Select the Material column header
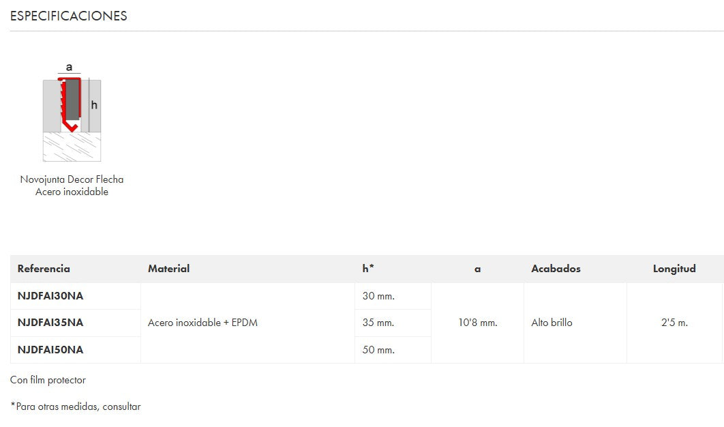 click(168, 269)
